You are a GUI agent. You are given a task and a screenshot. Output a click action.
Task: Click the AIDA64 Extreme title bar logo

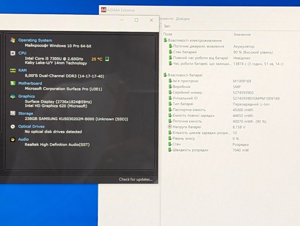coord(104,10)
